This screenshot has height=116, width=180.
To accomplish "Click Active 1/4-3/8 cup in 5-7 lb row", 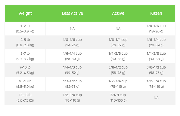I will (x=118, y=56).
